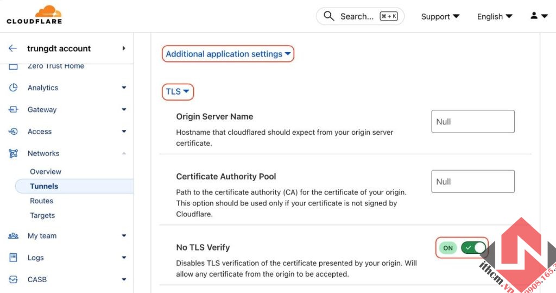Click the CASB menu label

point(37,279)
